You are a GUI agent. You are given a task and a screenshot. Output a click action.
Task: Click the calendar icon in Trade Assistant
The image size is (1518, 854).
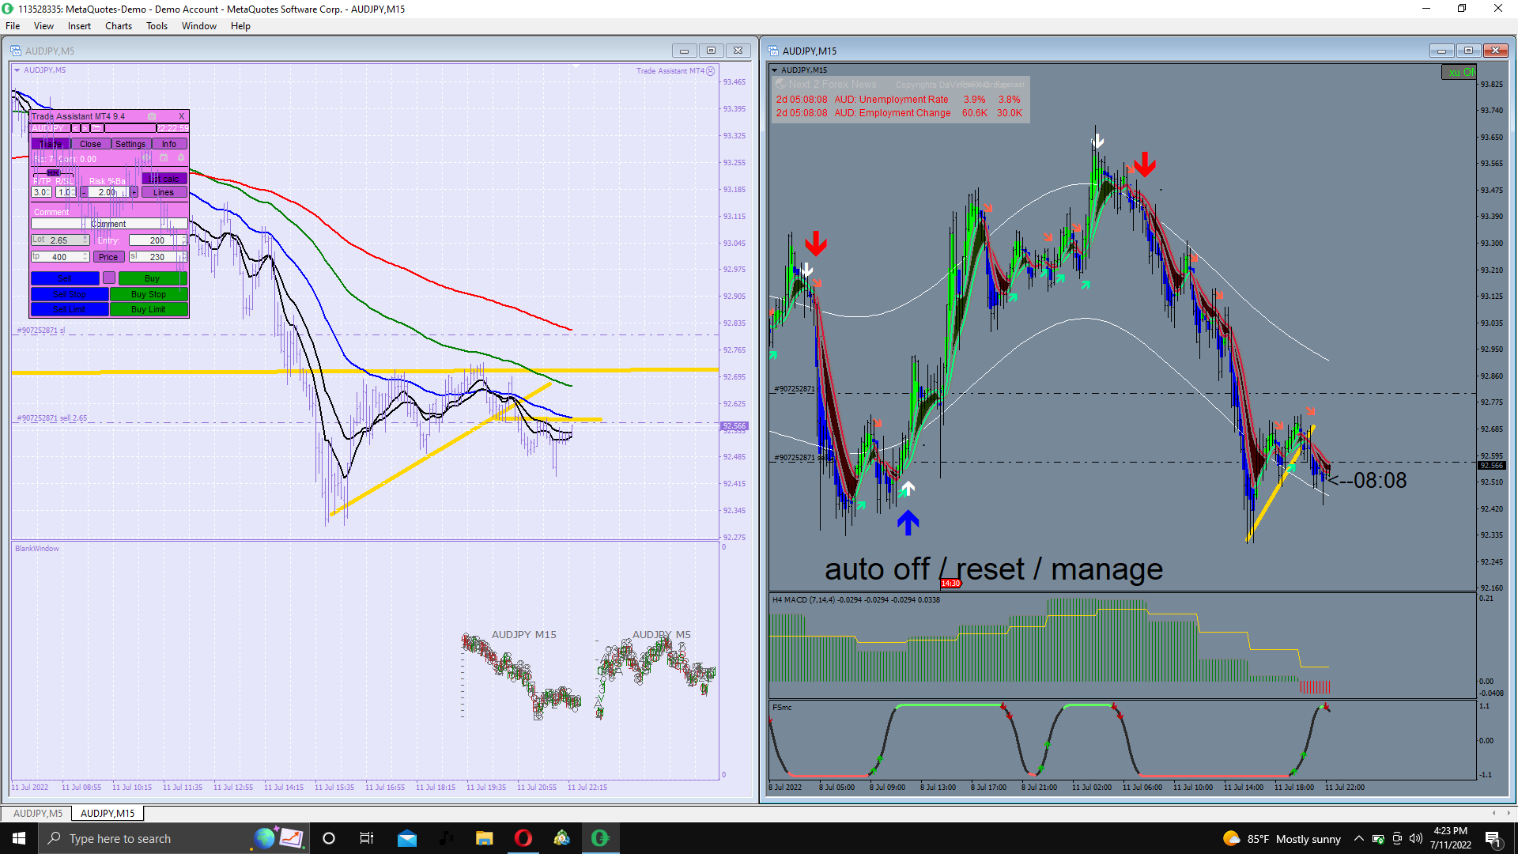tap(164, 157)
